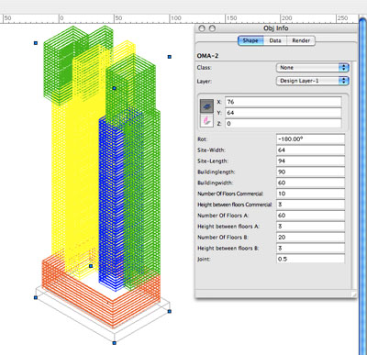The width and height of the screenshot is (367, 355).
Task: Click the Buildinglength field with value 90
Action: pos(310,172)
